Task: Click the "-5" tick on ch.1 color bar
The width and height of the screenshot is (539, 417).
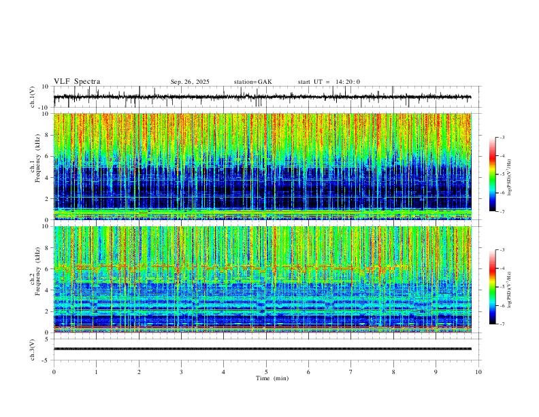Action: coord(502,174)
